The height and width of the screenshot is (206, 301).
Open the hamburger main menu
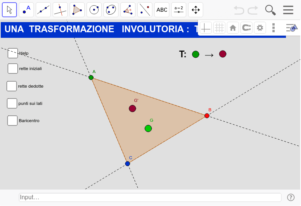pos(288,10)
